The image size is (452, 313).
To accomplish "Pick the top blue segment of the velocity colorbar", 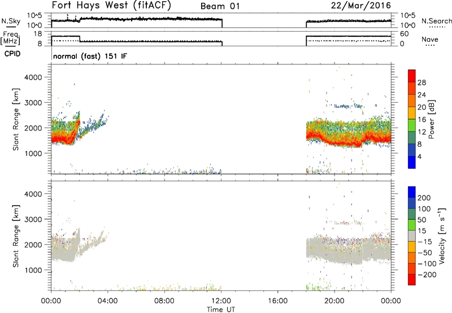I will [412, 192].
